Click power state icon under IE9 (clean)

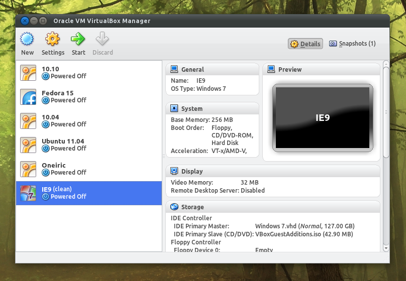click(46, 197)
